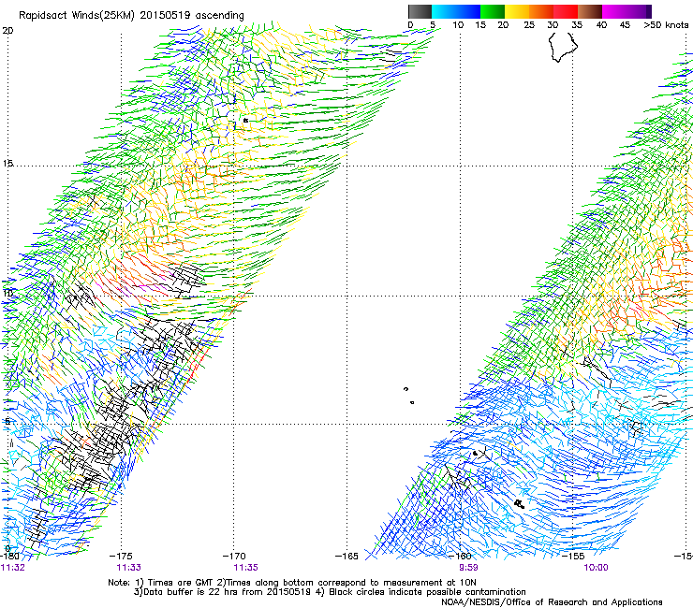Click the legend label '40'
This screenshot has height=608, width=693.
601,25
